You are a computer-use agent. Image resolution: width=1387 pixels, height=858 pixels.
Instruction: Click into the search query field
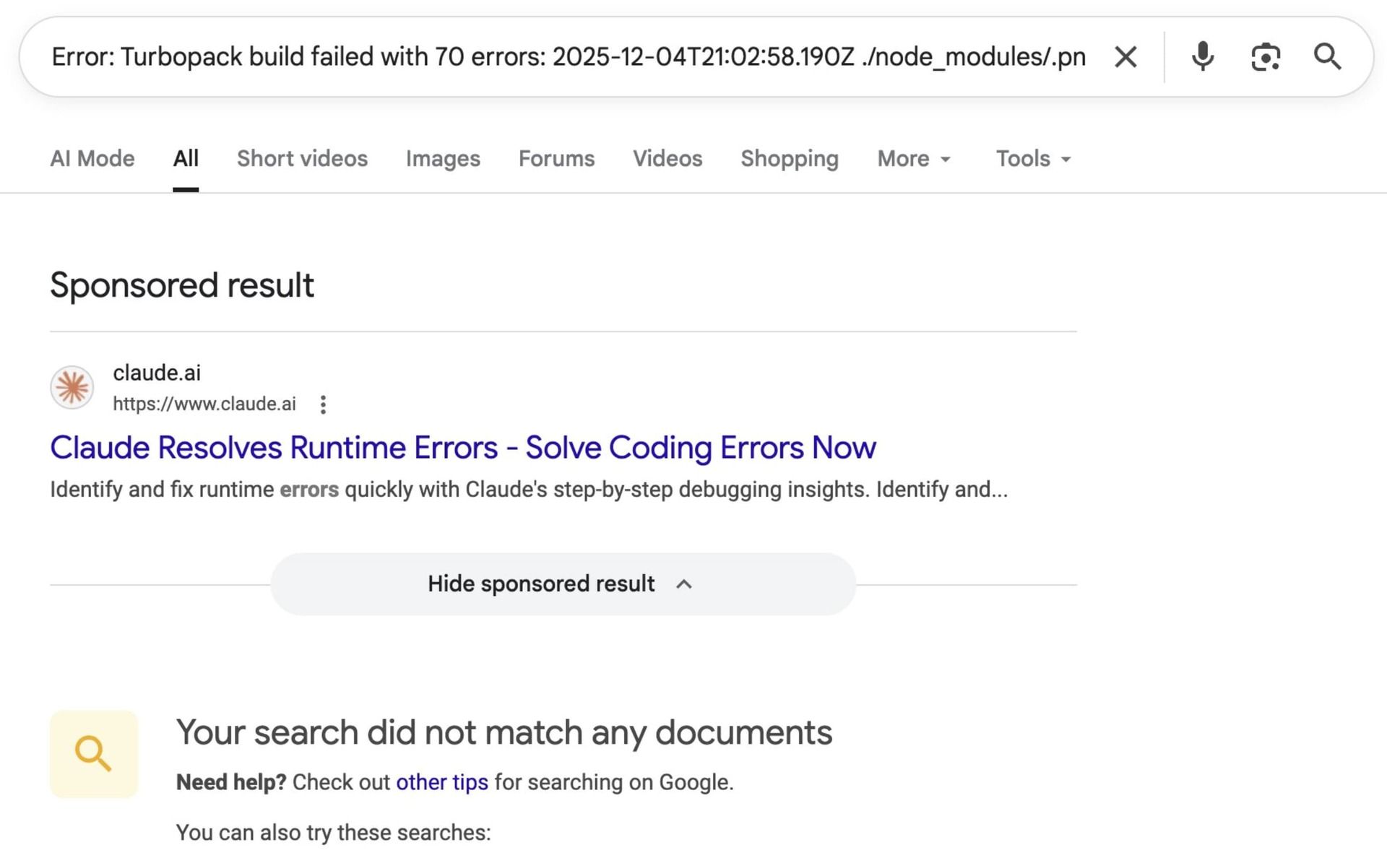568,57
